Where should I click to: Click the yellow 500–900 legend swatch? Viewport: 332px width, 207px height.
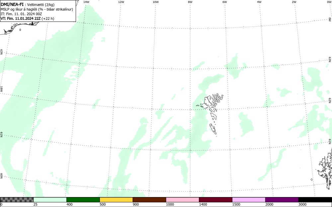(116, 200)
